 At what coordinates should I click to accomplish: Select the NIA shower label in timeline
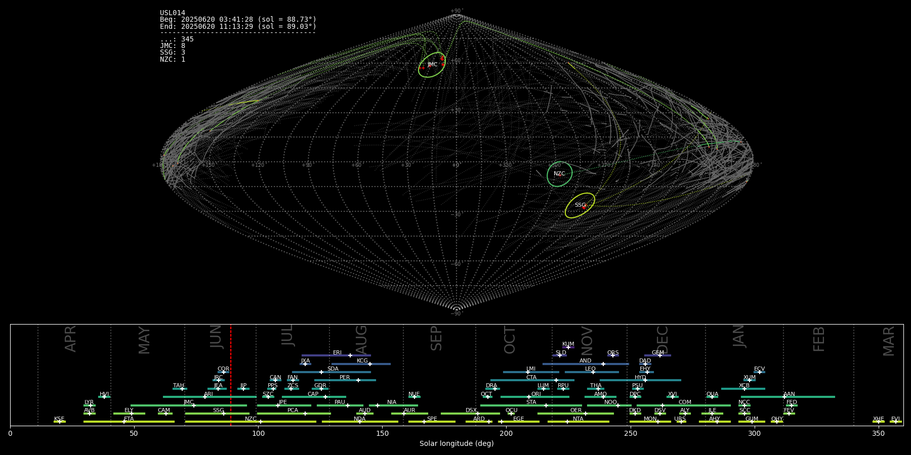point(392,402)
